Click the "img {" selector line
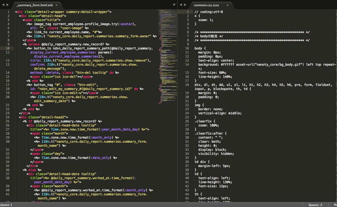This screenshot has width=337, height=207. tap(199, 105)
